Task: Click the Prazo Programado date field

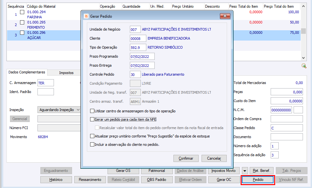Action: [142, 57]
